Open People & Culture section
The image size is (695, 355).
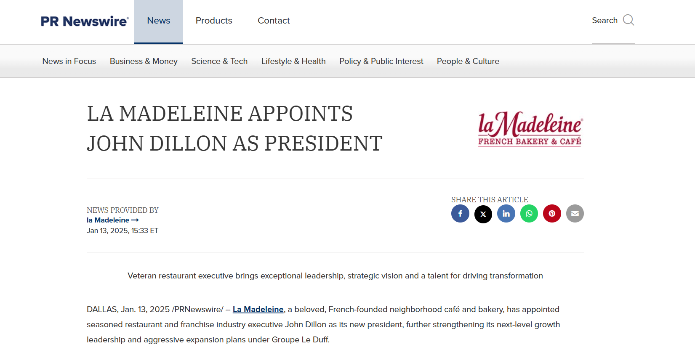click(x=468, y=61)
